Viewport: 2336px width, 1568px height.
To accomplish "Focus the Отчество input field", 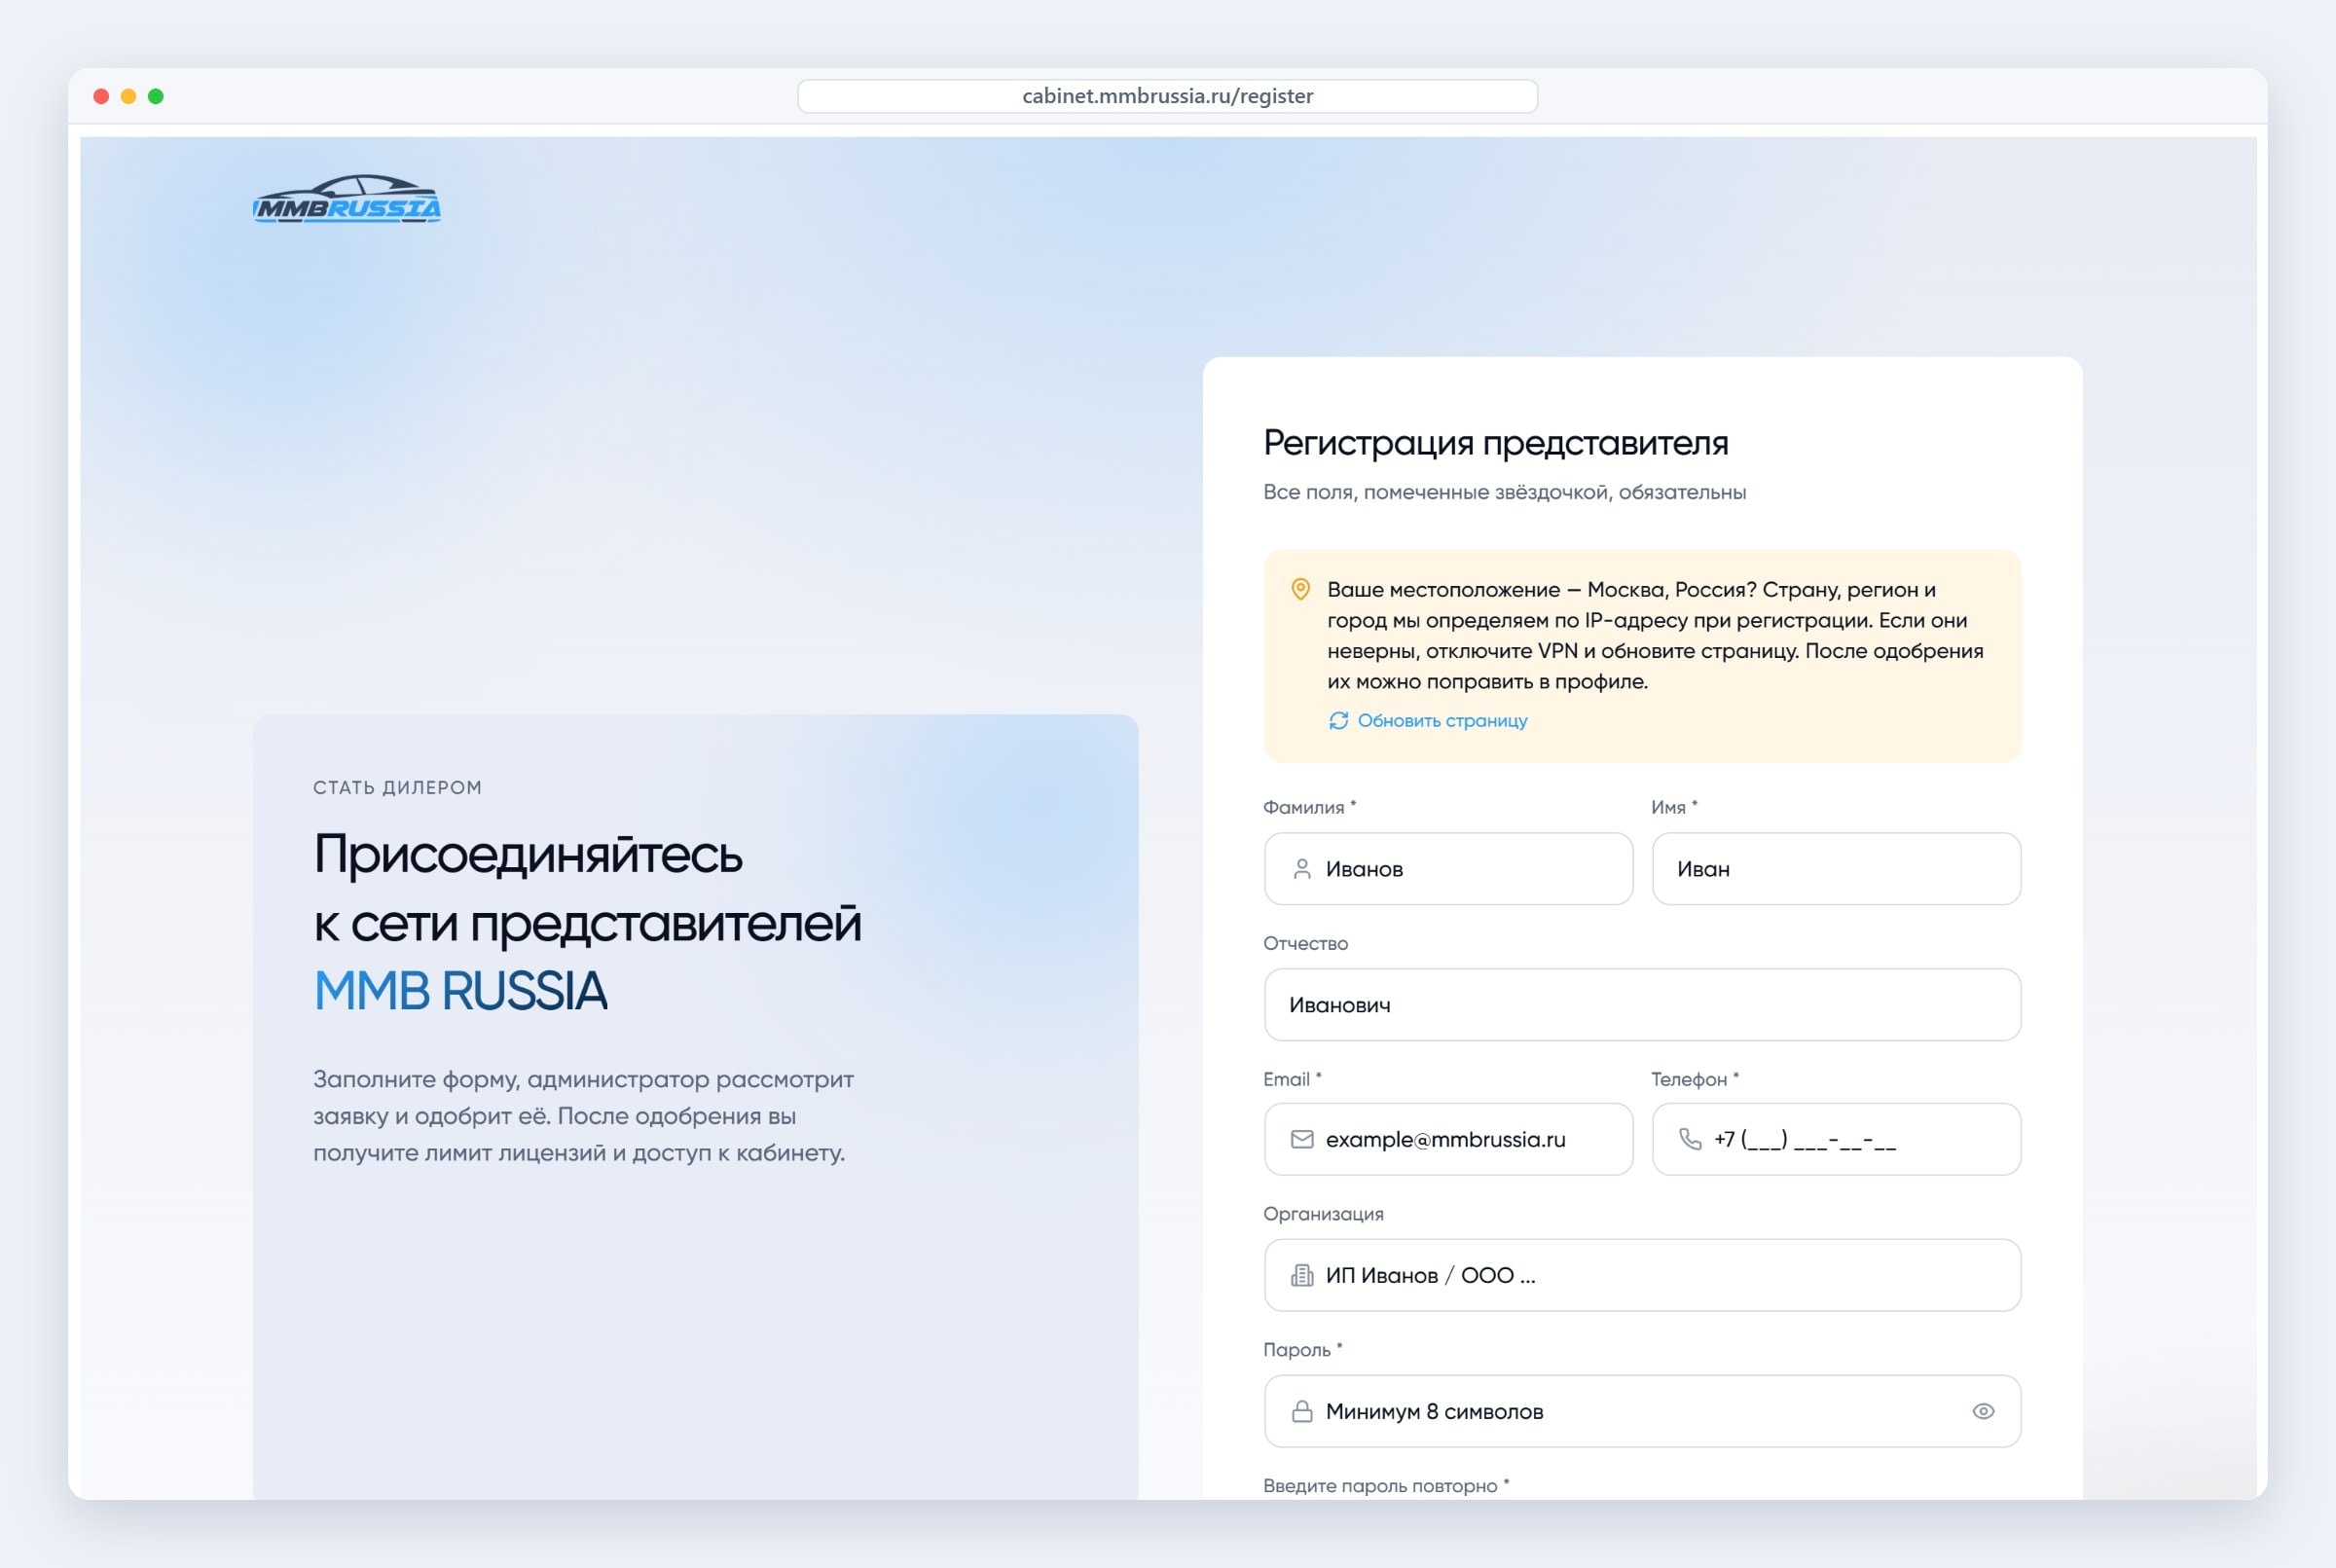I will [x=1642, y=1004].
